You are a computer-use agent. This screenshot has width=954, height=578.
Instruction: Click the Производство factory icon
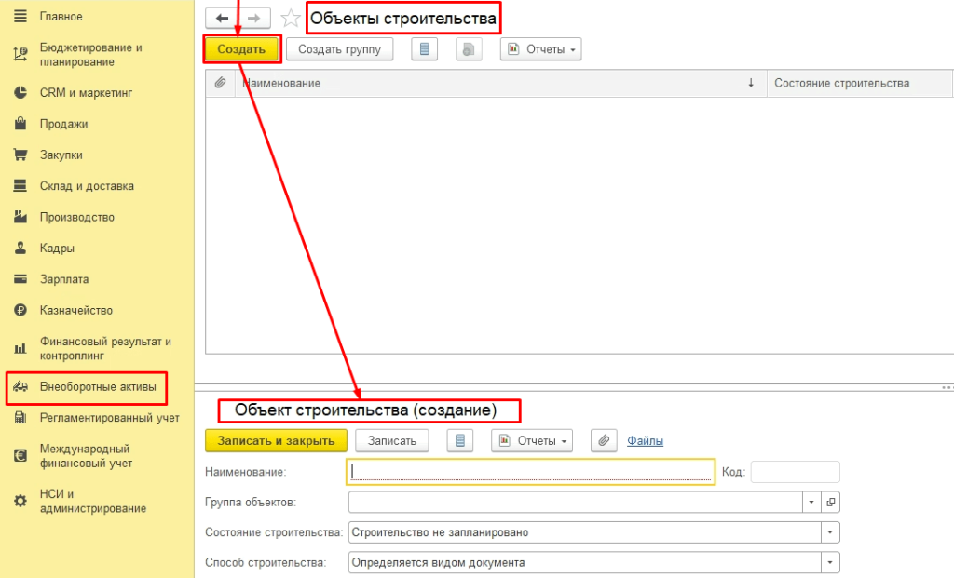(x=20, y=216)
